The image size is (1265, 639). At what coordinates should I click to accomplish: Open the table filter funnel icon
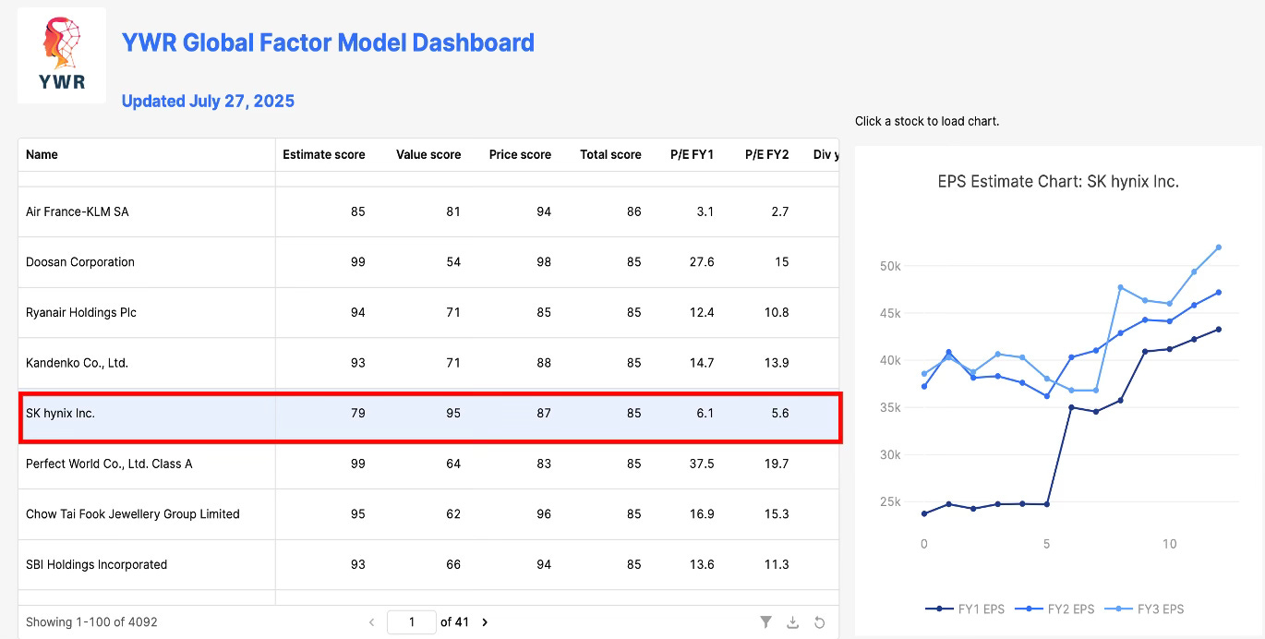(765, 622)
